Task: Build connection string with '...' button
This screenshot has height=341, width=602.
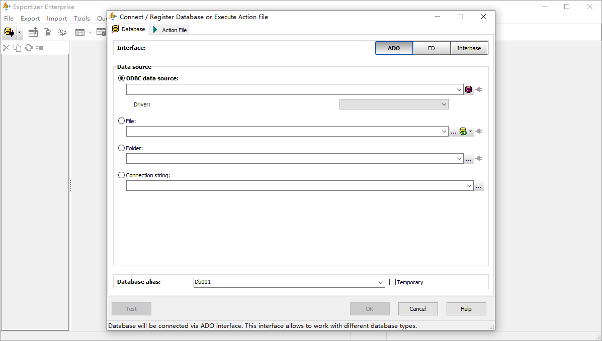Action: click(x=478, y=186)
